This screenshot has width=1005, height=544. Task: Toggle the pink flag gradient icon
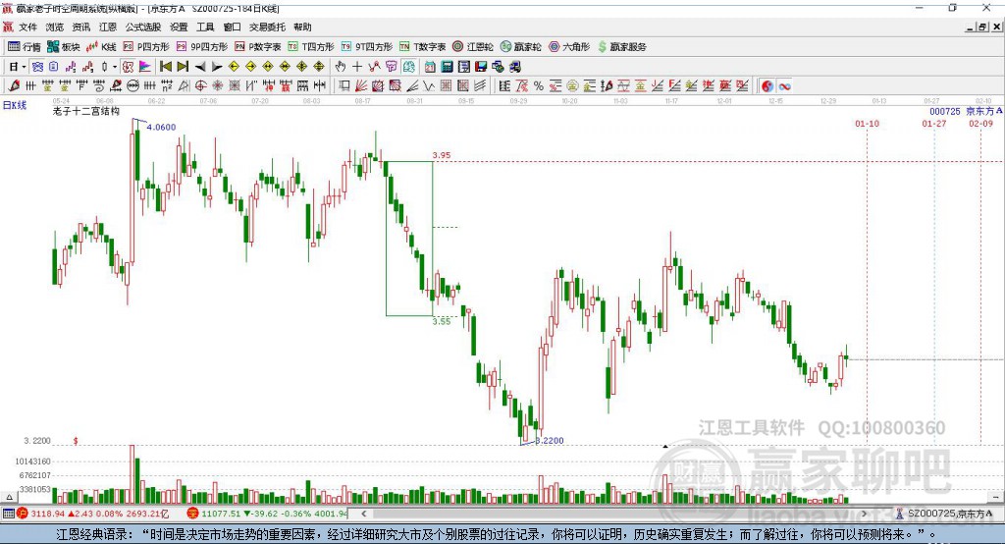pos(145,67)
